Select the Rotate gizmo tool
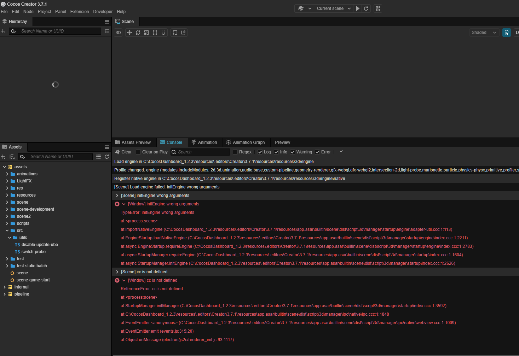Screen dimensions: 519x356 click(x=138, y=33)
